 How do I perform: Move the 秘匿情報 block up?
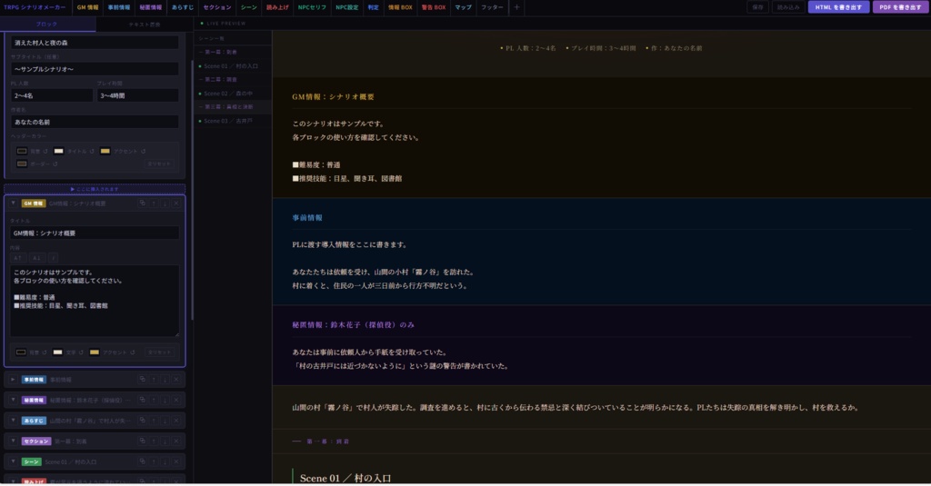[x=154, y=400]
